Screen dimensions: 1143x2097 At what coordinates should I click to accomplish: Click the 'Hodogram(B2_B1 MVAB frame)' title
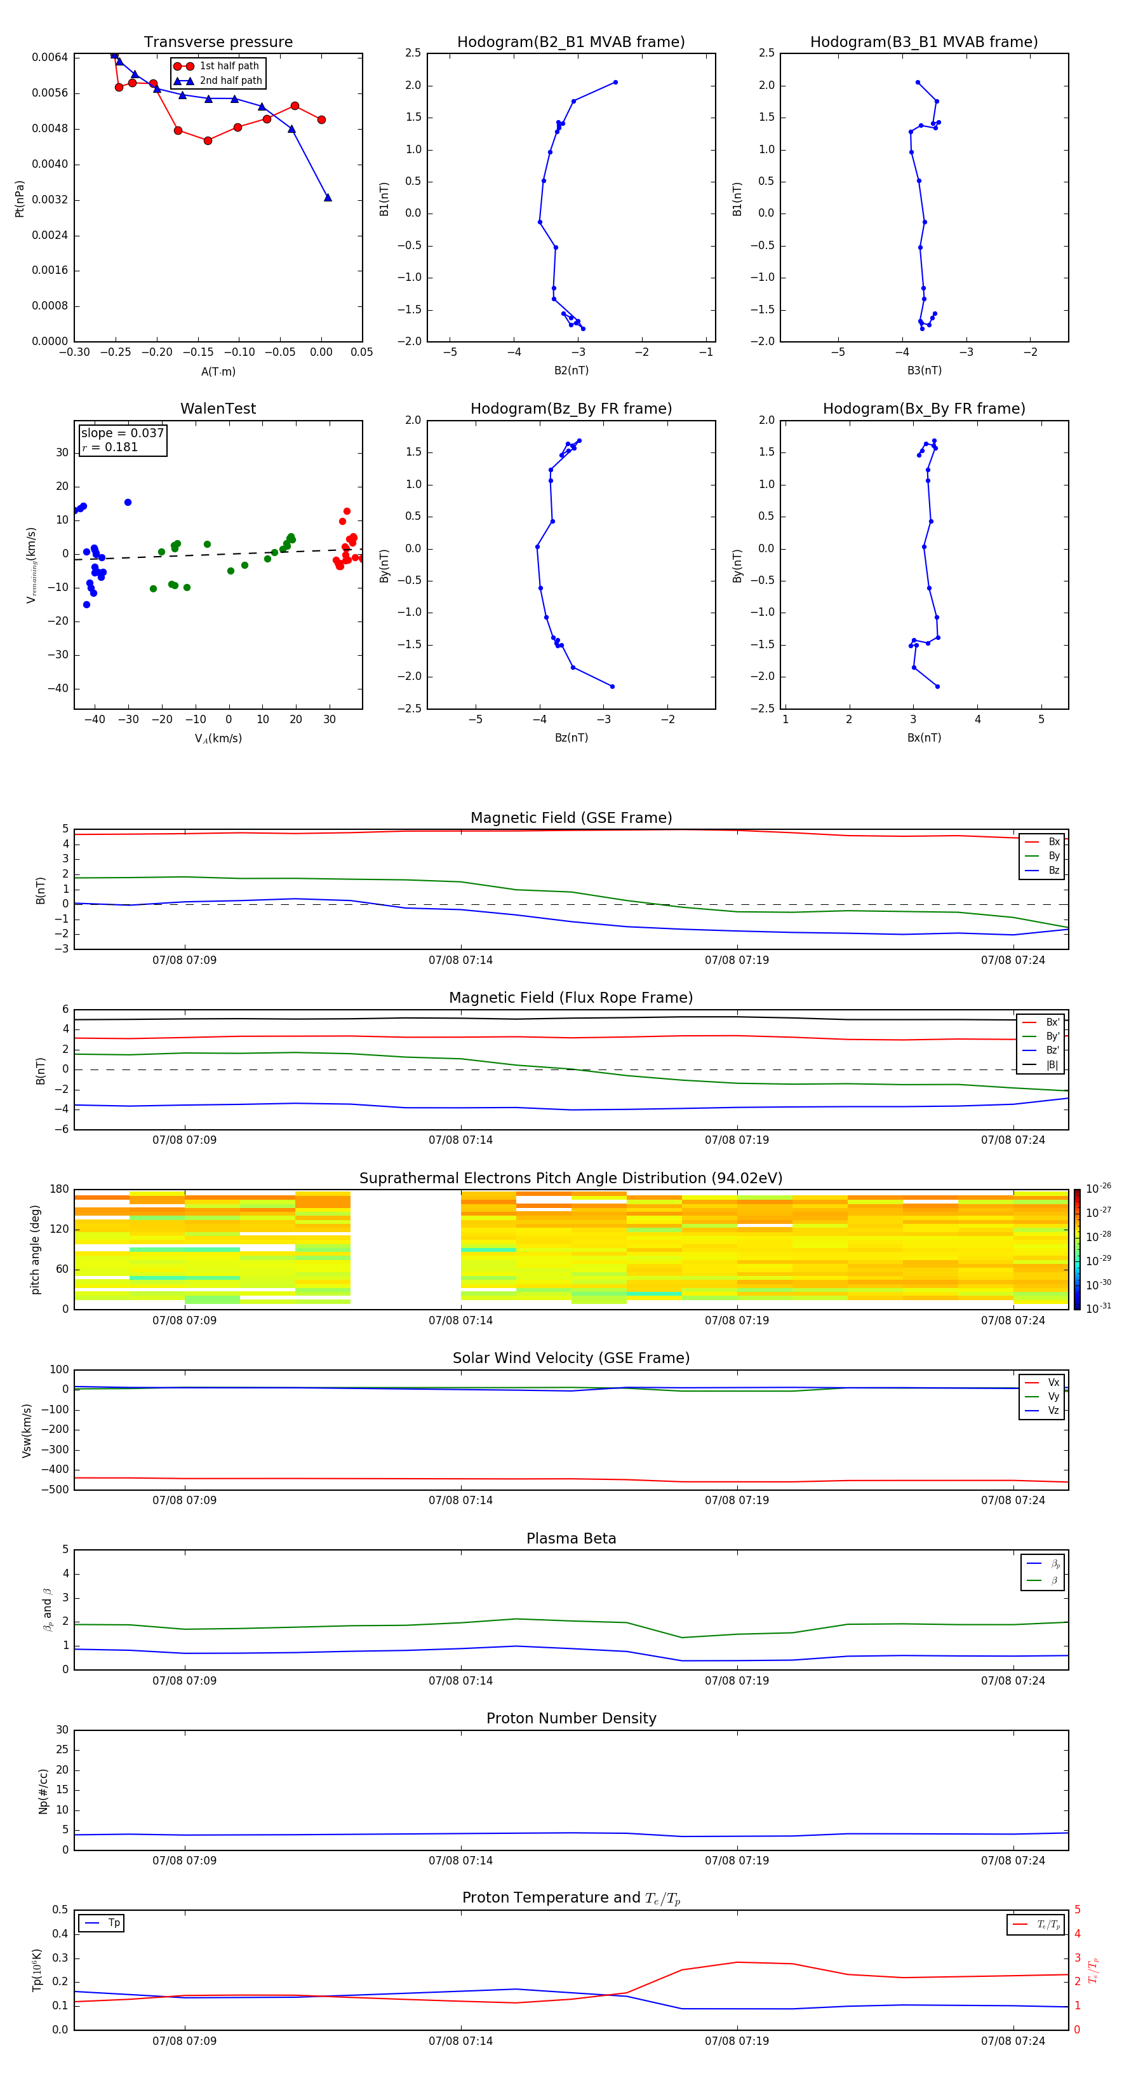point(571,43)
